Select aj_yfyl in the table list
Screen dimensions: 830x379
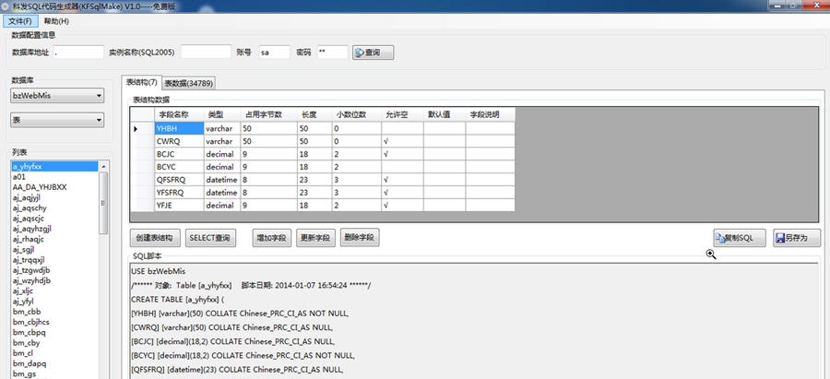click(54, 302)
